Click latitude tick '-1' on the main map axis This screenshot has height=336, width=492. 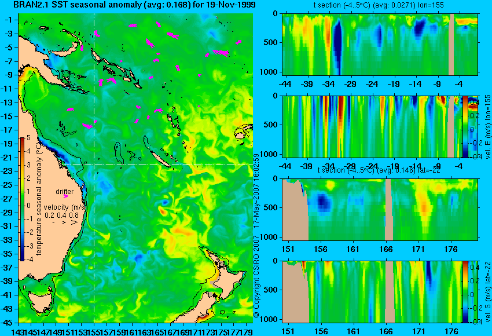(x=8, y=20)
